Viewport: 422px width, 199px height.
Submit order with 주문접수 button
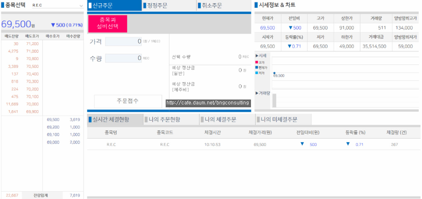click(128, 101)
